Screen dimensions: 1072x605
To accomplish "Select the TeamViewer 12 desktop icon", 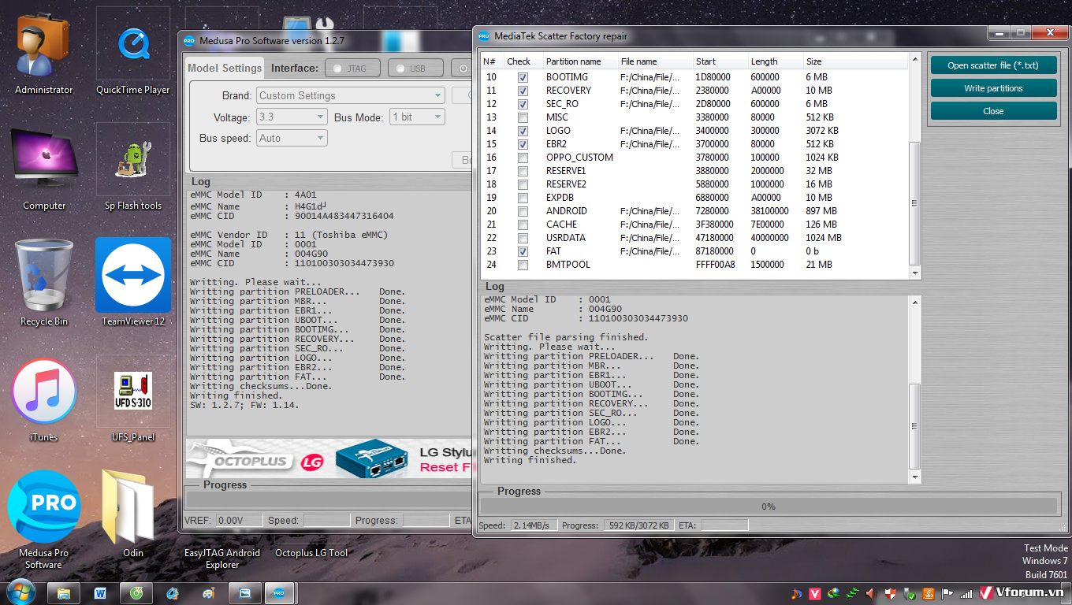I will click(x=132, y=283).
